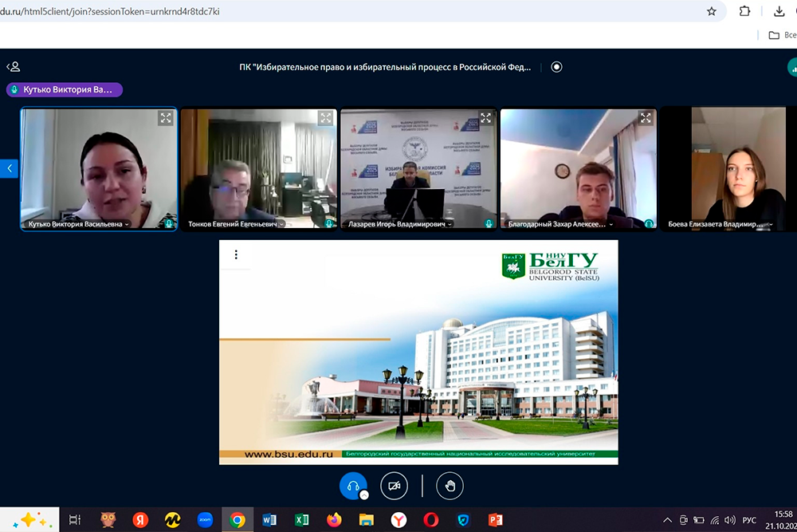Toggle the listen-only headphones audio button

pos(353,486)
